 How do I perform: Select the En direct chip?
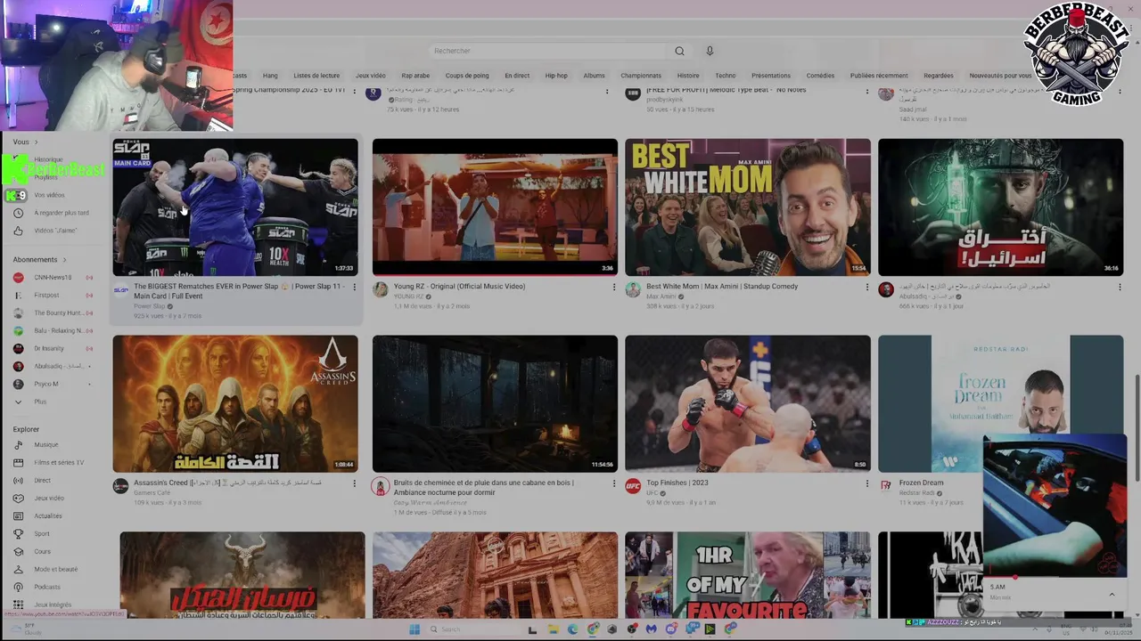pyautogui.click(x=517, y=76)
